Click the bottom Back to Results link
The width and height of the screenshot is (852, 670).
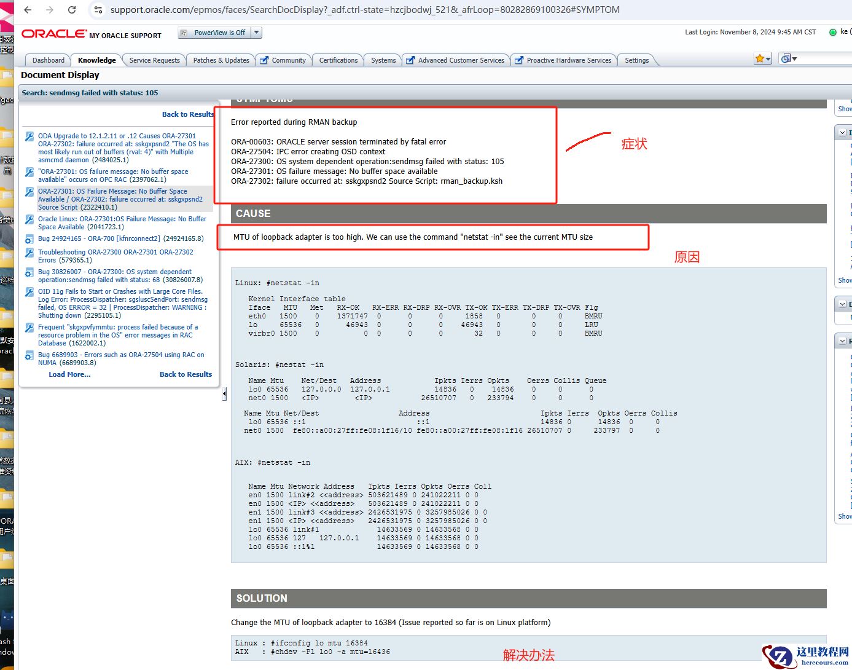pos(186,374)
